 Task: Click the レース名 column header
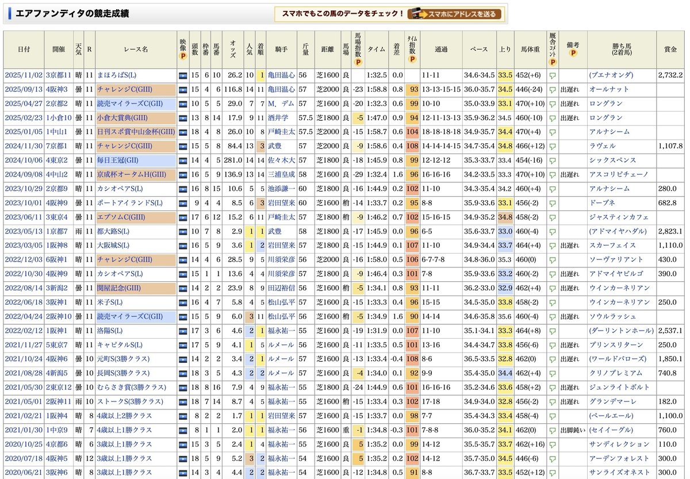136,49
